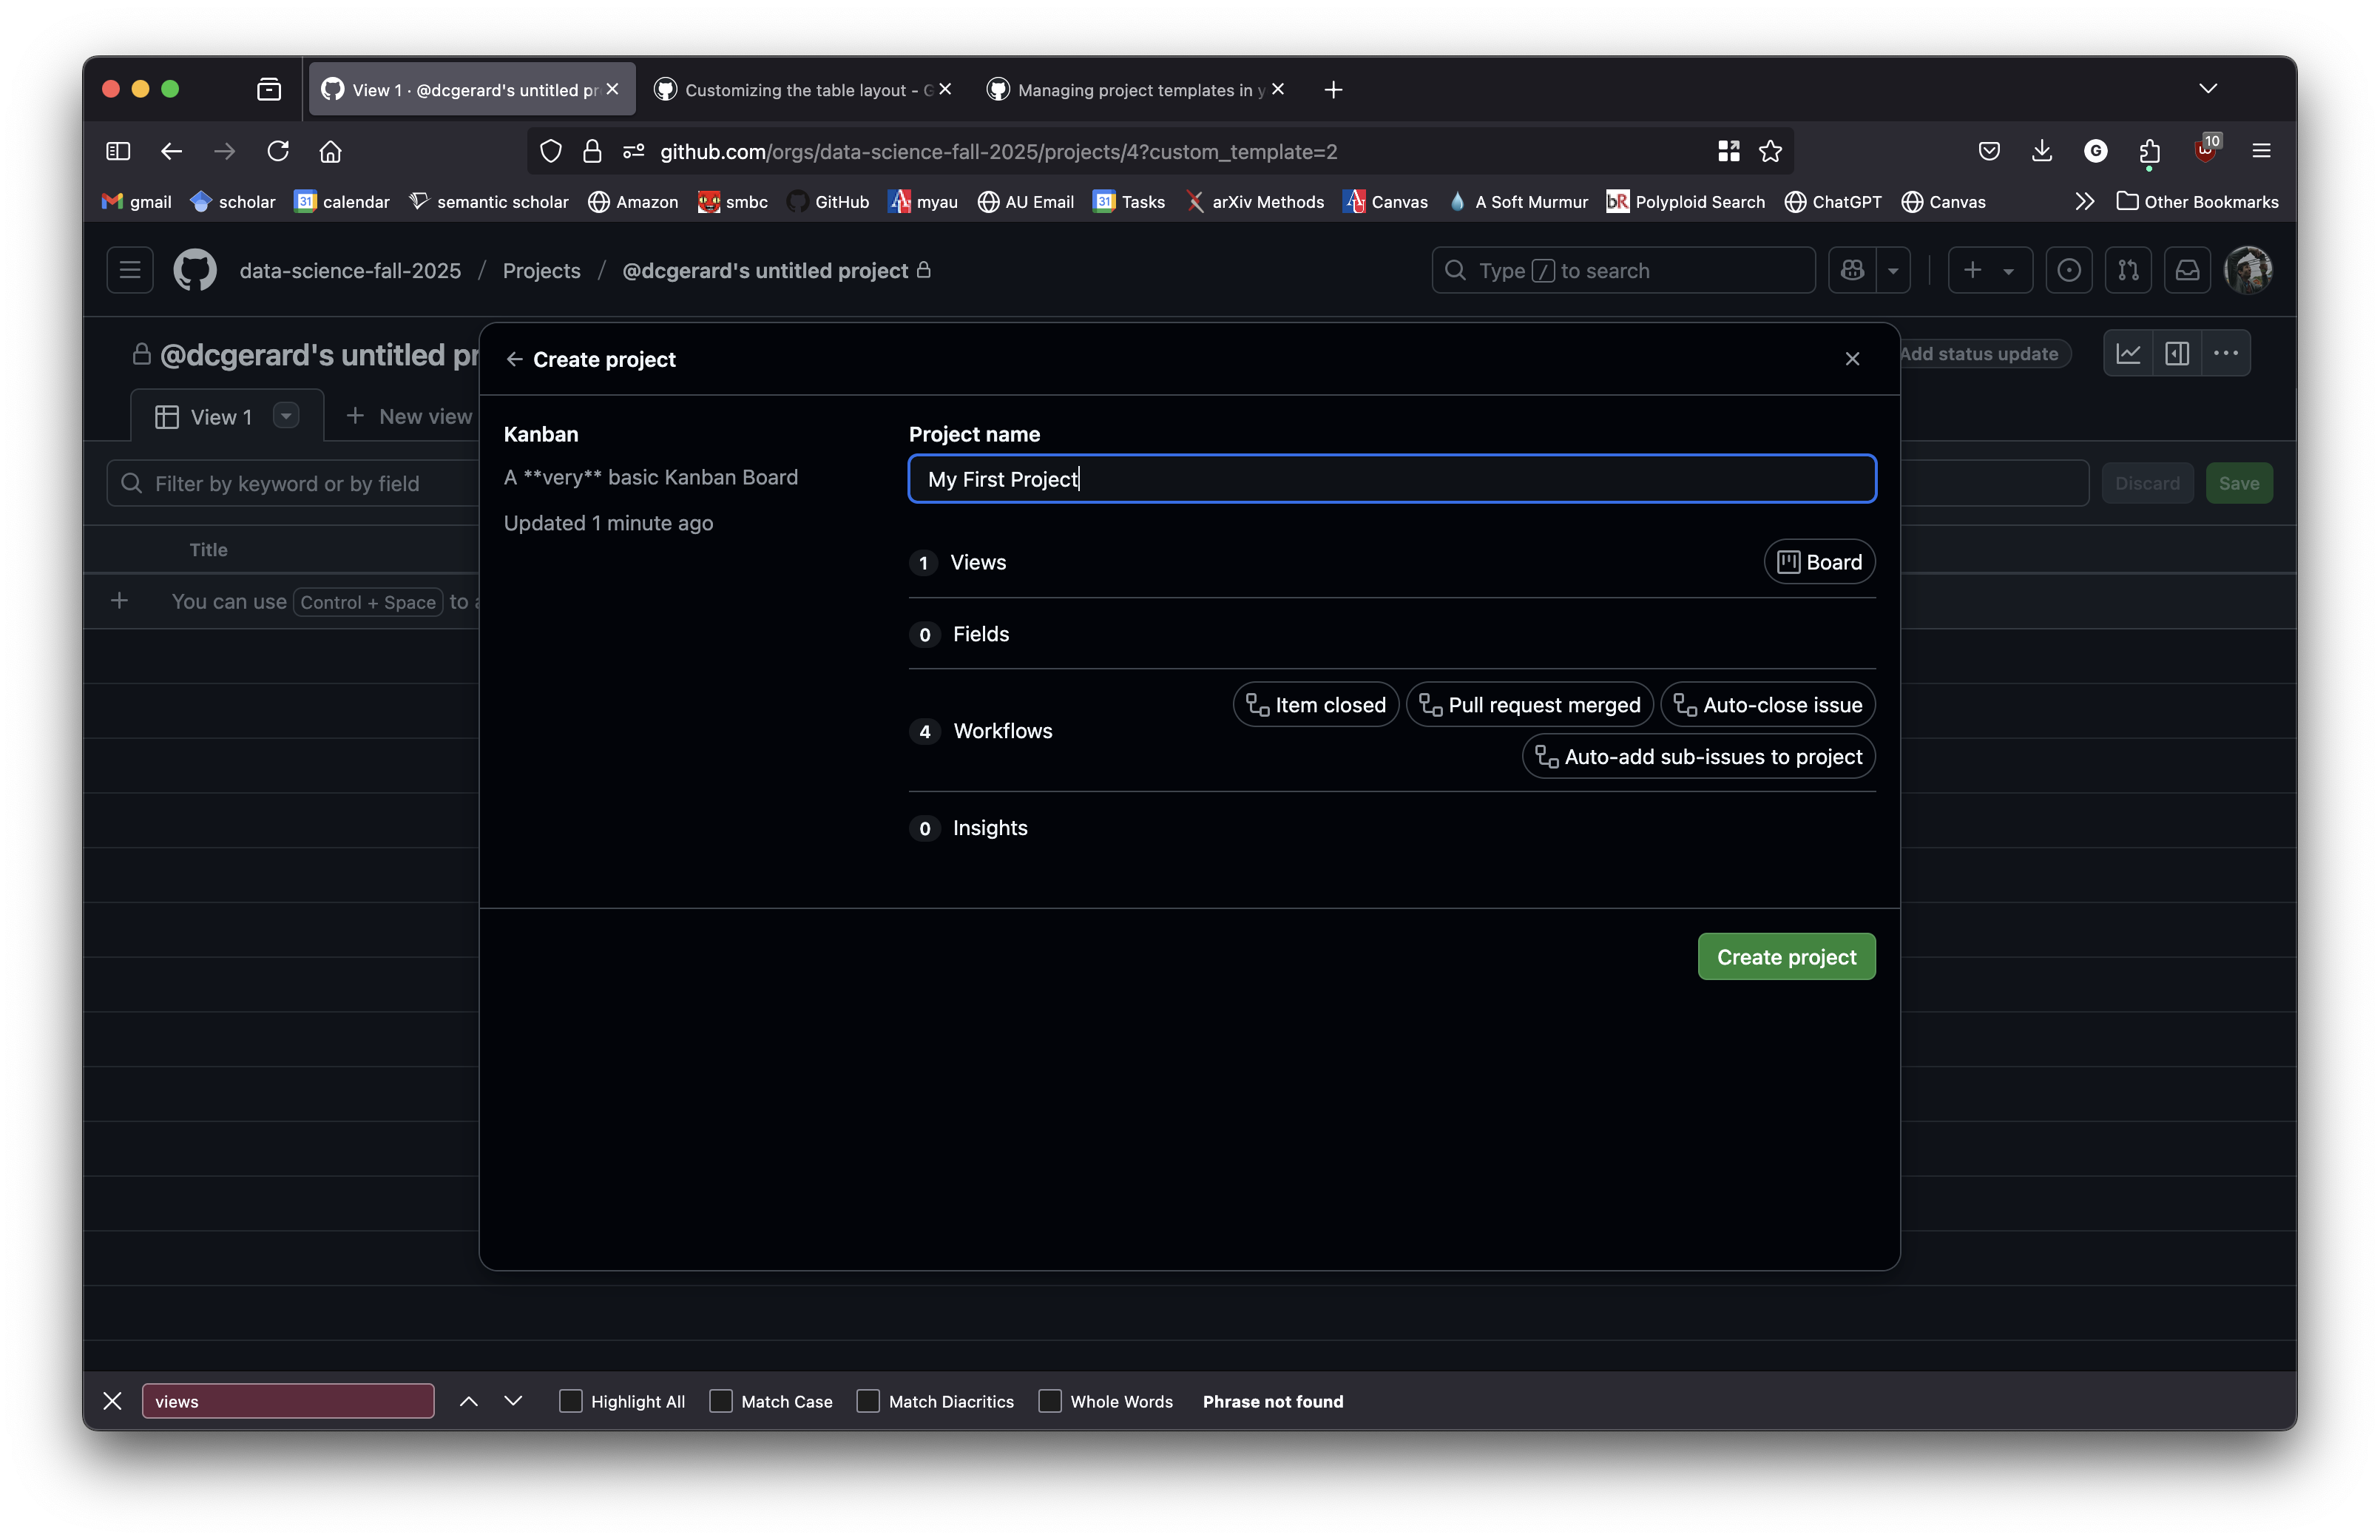Open the notifications inbox icon

[x=2186, y=270]
